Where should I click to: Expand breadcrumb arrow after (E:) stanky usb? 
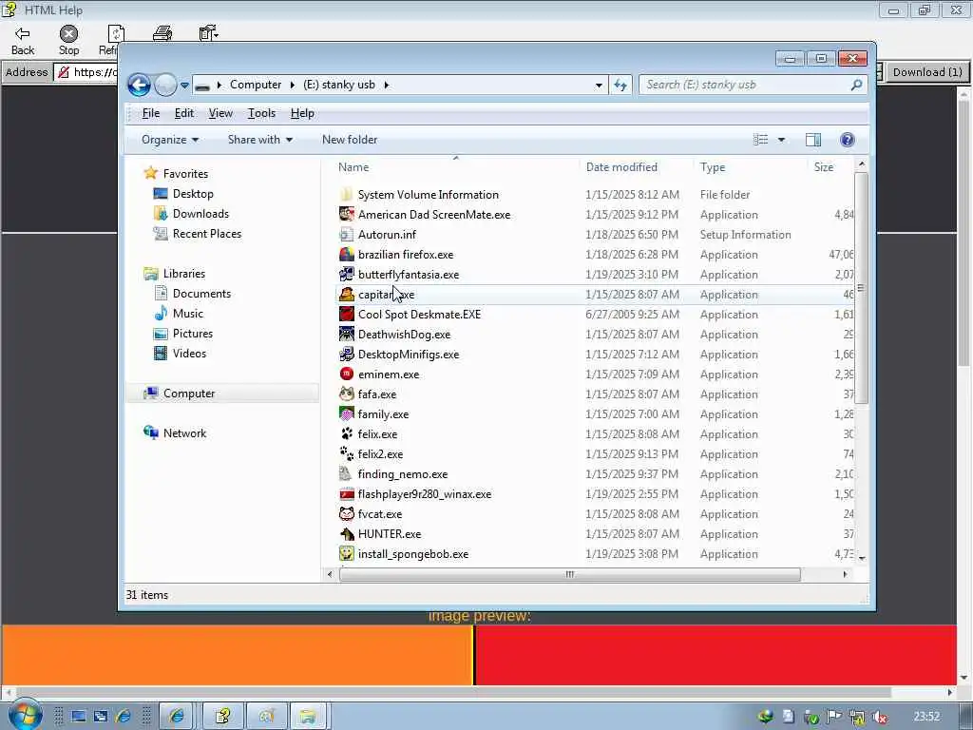click(x=386, y=85)
